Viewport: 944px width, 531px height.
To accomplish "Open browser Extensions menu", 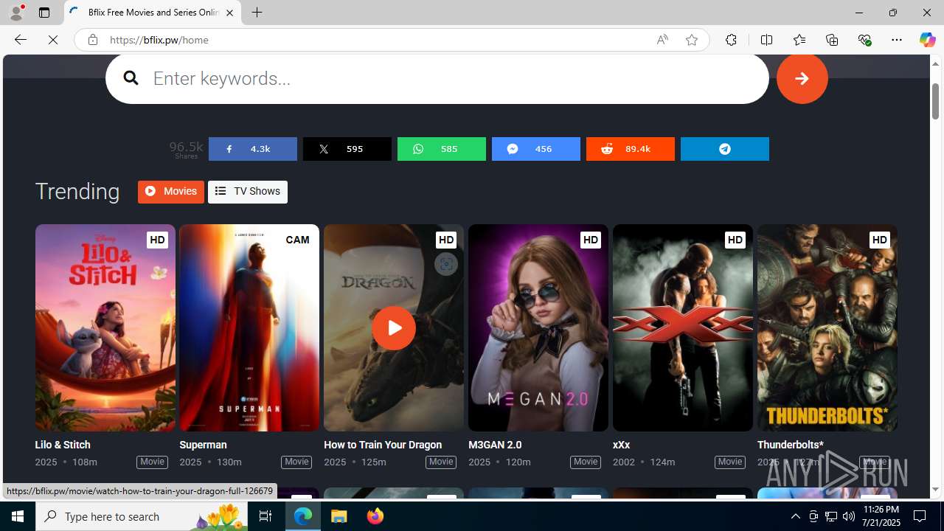I will pyautogui.click(x=731, y=40).
